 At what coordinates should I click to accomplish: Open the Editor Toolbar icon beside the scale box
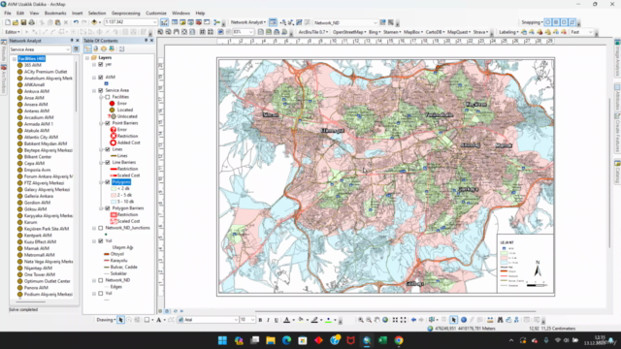point(164,22)
